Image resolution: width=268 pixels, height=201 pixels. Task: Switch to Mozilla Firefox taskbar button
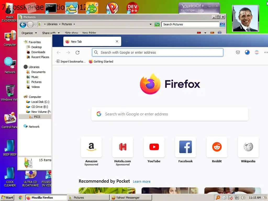[x=46, y=198]
